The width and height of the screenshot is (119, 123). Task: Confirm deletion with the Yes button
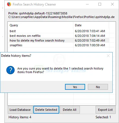(x=75, y=87)
